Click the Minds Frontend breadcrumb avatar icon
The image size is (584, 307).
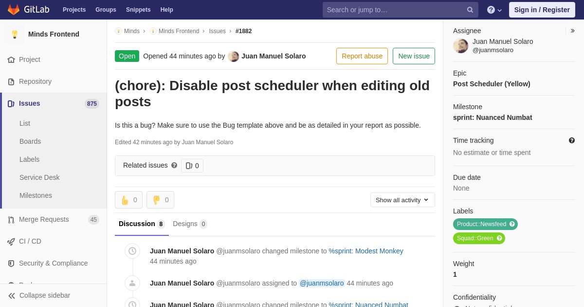(153, 31)
